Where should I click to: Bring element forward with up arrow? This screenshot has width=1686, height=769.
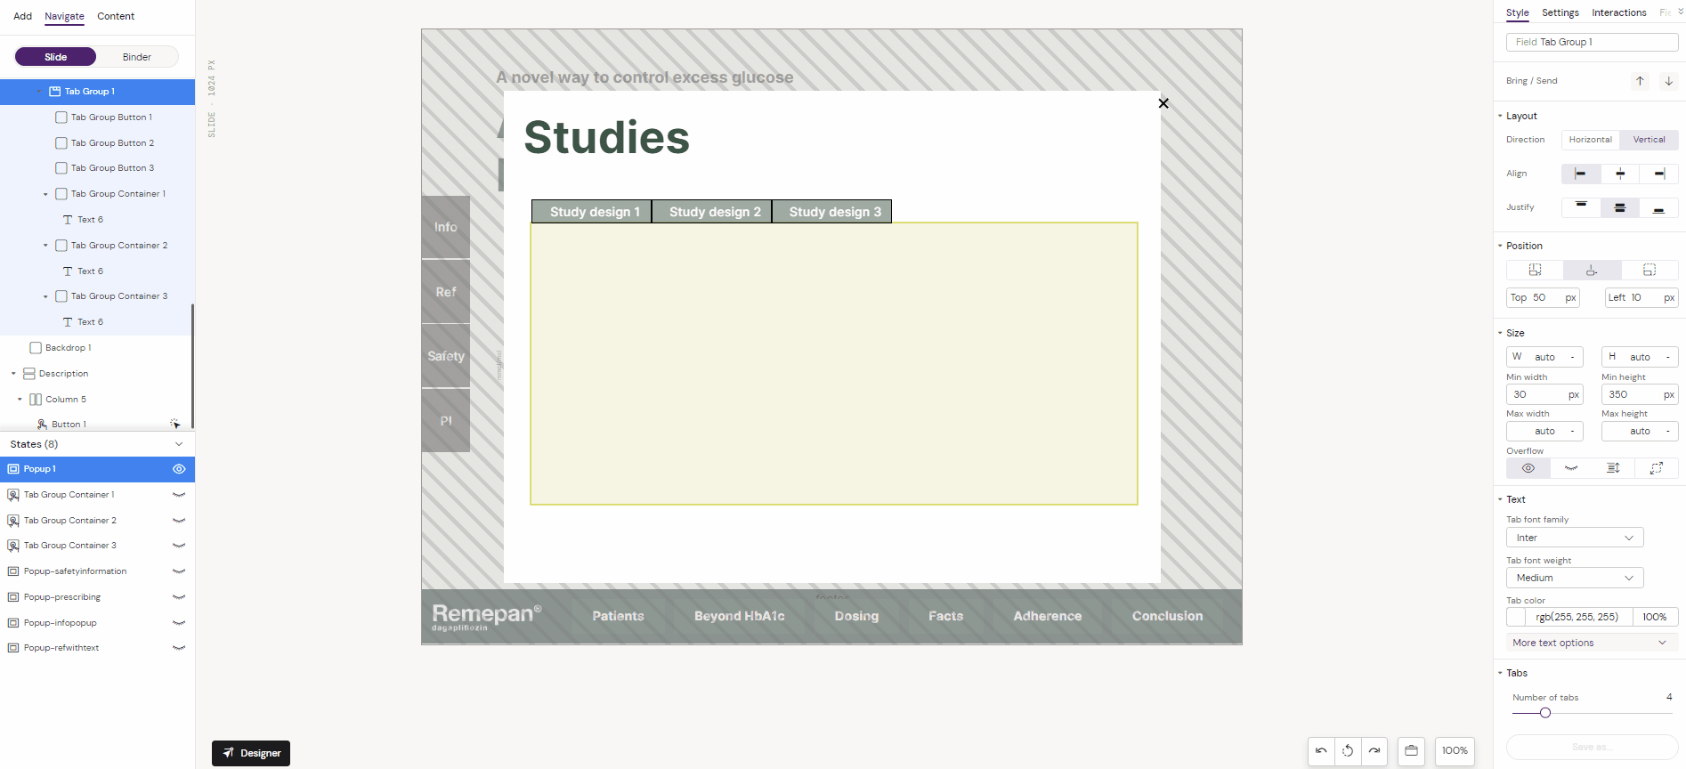click(x=1640, y=81)
